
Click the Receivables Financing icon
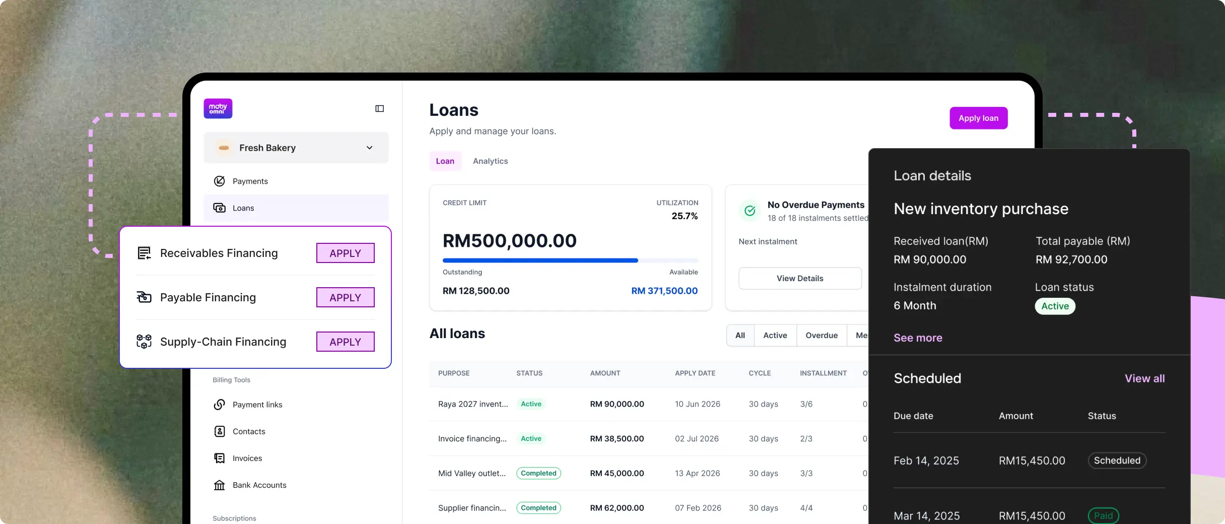tap(144, 253)
